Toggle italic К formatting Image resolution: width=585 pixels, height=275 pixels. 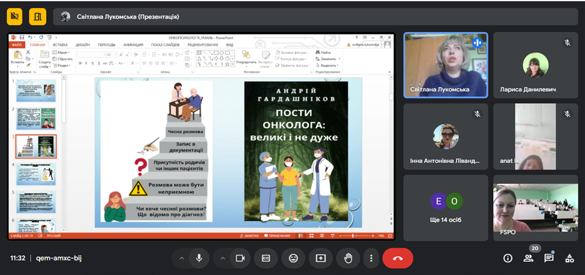pyautogui.click(x=86, y=64)
